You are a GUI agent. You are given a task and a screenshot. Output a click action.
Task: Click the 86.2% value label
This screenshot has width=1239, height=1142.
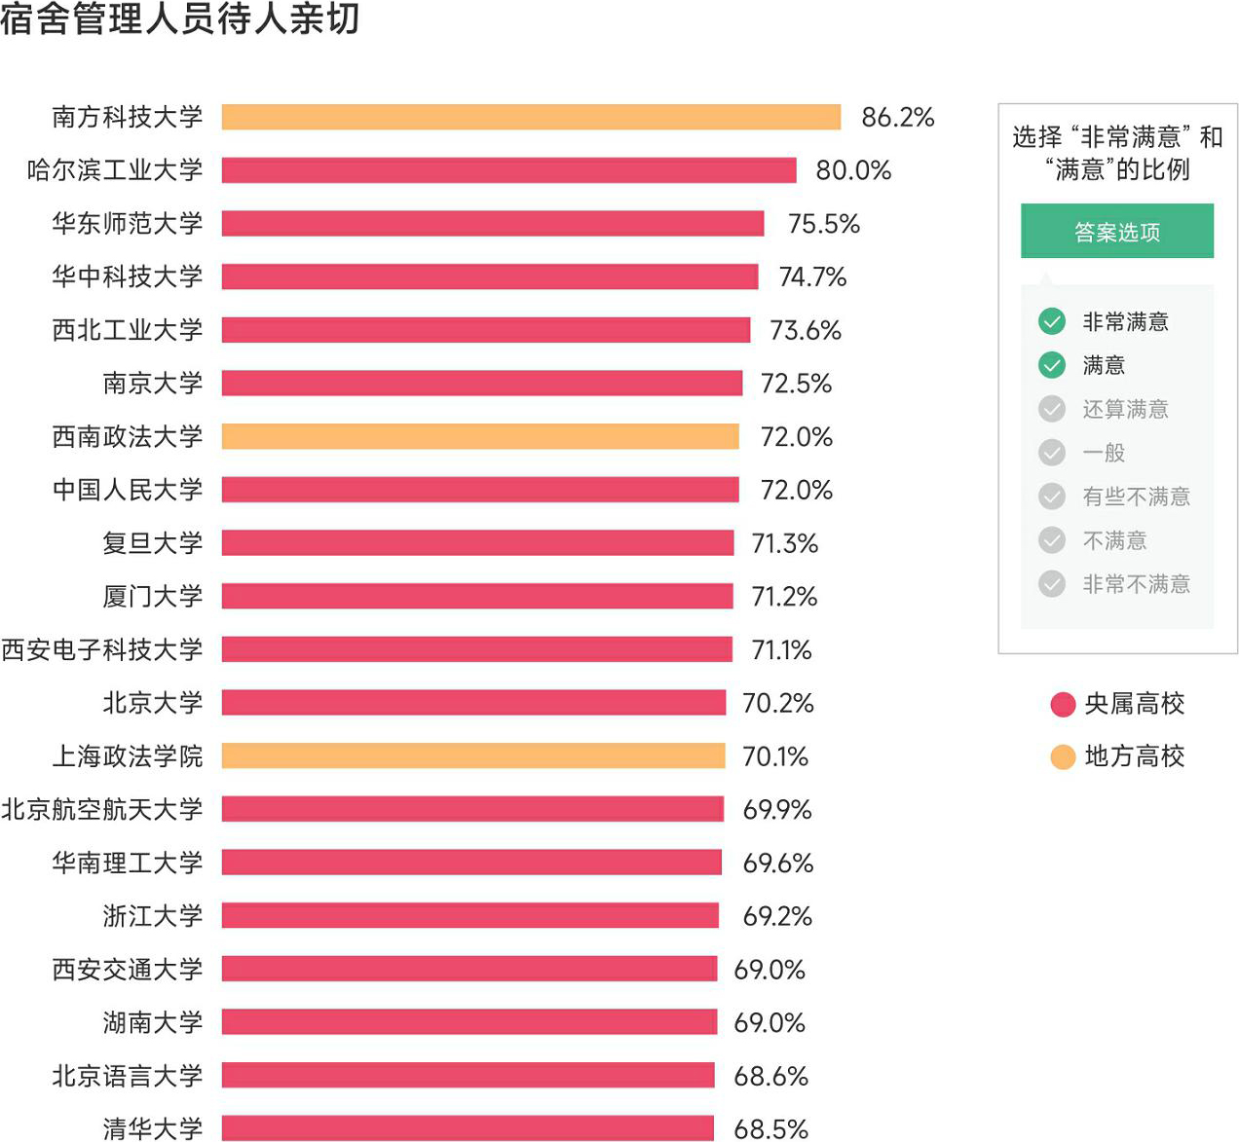(897, 117)
